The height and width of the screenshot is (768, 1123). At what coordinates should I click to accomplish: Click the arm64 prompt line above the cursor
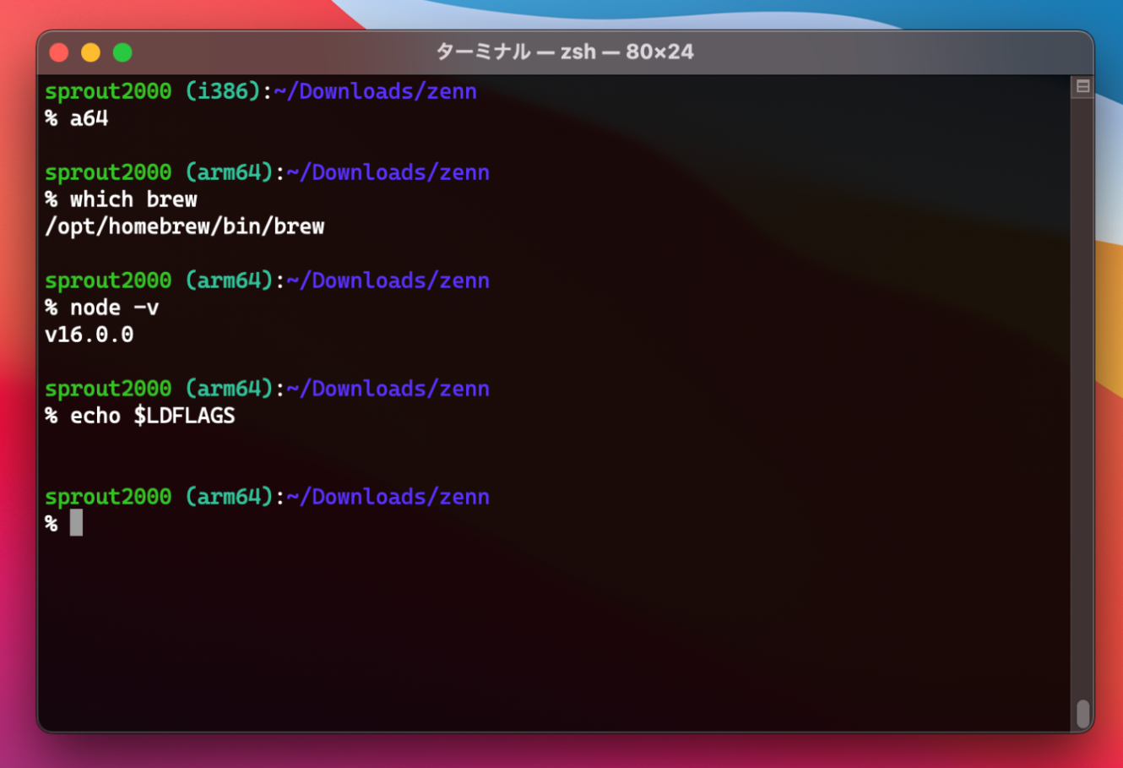pyautogui.click(x=267, y=497)
